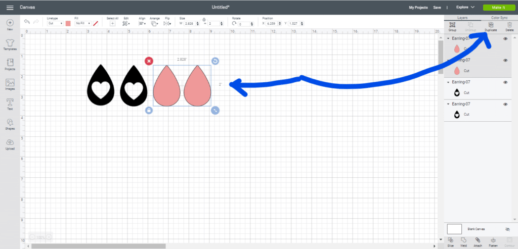Open the hamburger main menu

click(10, 8)
